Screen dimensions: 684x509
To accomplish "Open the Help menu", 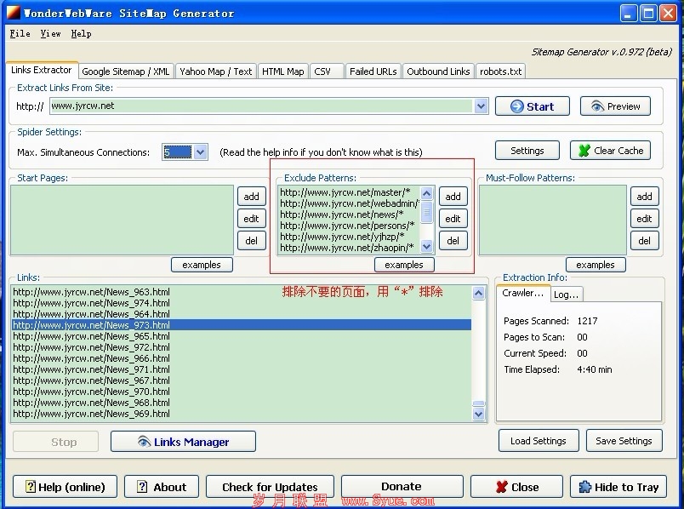I will pos(81,33).
